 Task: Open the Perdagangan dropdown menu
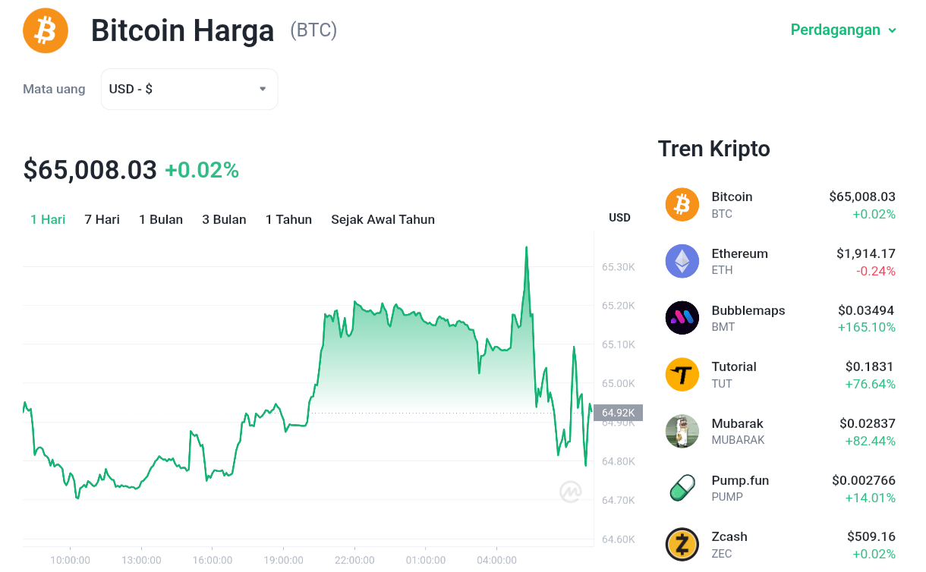pyautogui.click(x=843, y=30)
